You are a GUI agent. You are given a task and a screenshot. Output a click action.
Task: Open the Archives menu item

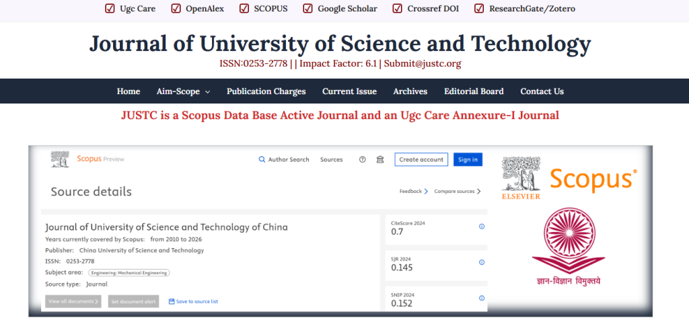click(x=410, y=91)
